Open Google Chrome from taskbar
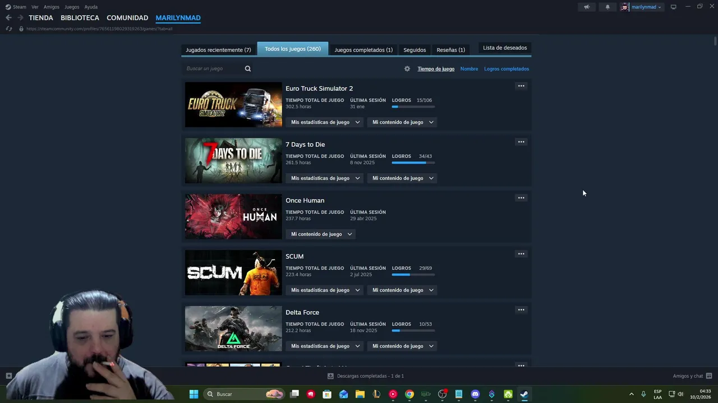Viewport: 718px width, 403px height. (x=409, y=394)
